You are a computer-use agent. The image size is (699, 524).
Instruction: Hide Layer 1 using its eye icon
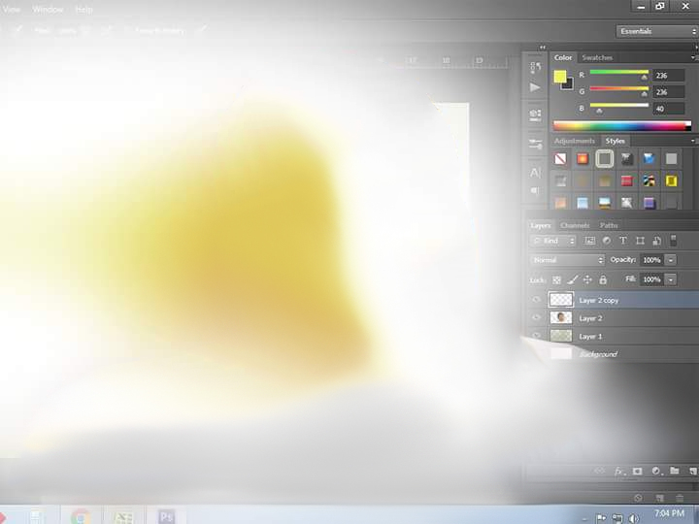[x=536, y=336]
